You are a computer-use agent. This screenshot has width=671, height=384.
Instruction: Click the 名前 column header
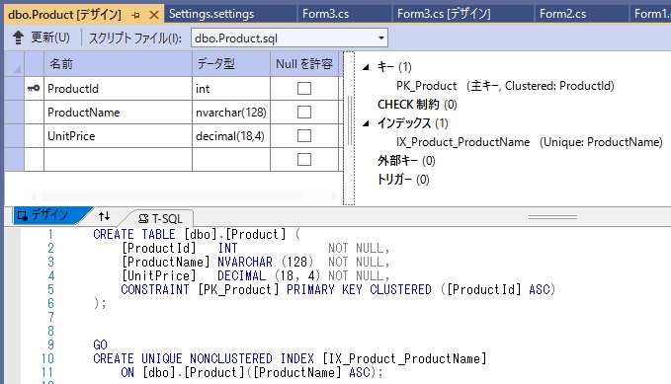coord(119,64)
